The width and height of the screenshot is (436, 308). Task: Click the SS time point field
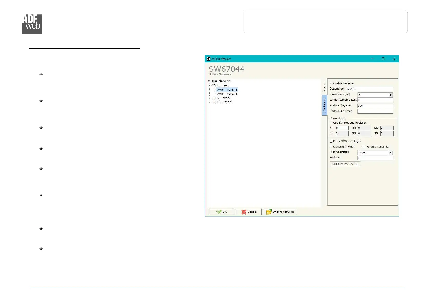coord(387,133)
